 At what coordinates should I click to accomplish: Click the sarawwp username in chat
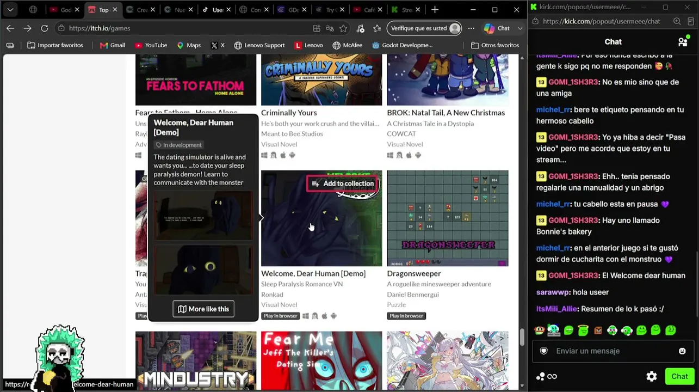click(552, 292)
